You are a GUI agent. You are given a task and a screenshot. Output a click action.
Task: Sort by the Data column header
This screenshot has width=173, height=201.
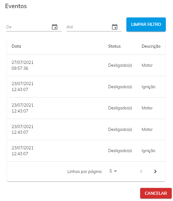16,46
